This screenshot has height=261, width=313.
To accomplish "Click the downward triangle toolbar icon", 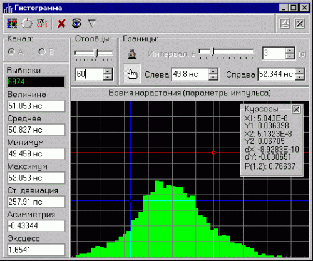I will [x=92, y=23].
